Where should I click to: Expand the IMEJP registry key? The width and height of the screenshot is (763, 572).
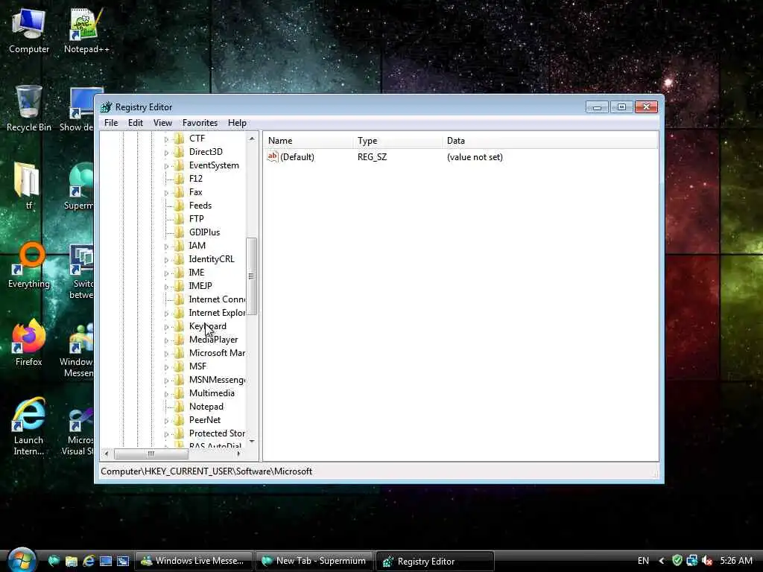tap(166, 287)
